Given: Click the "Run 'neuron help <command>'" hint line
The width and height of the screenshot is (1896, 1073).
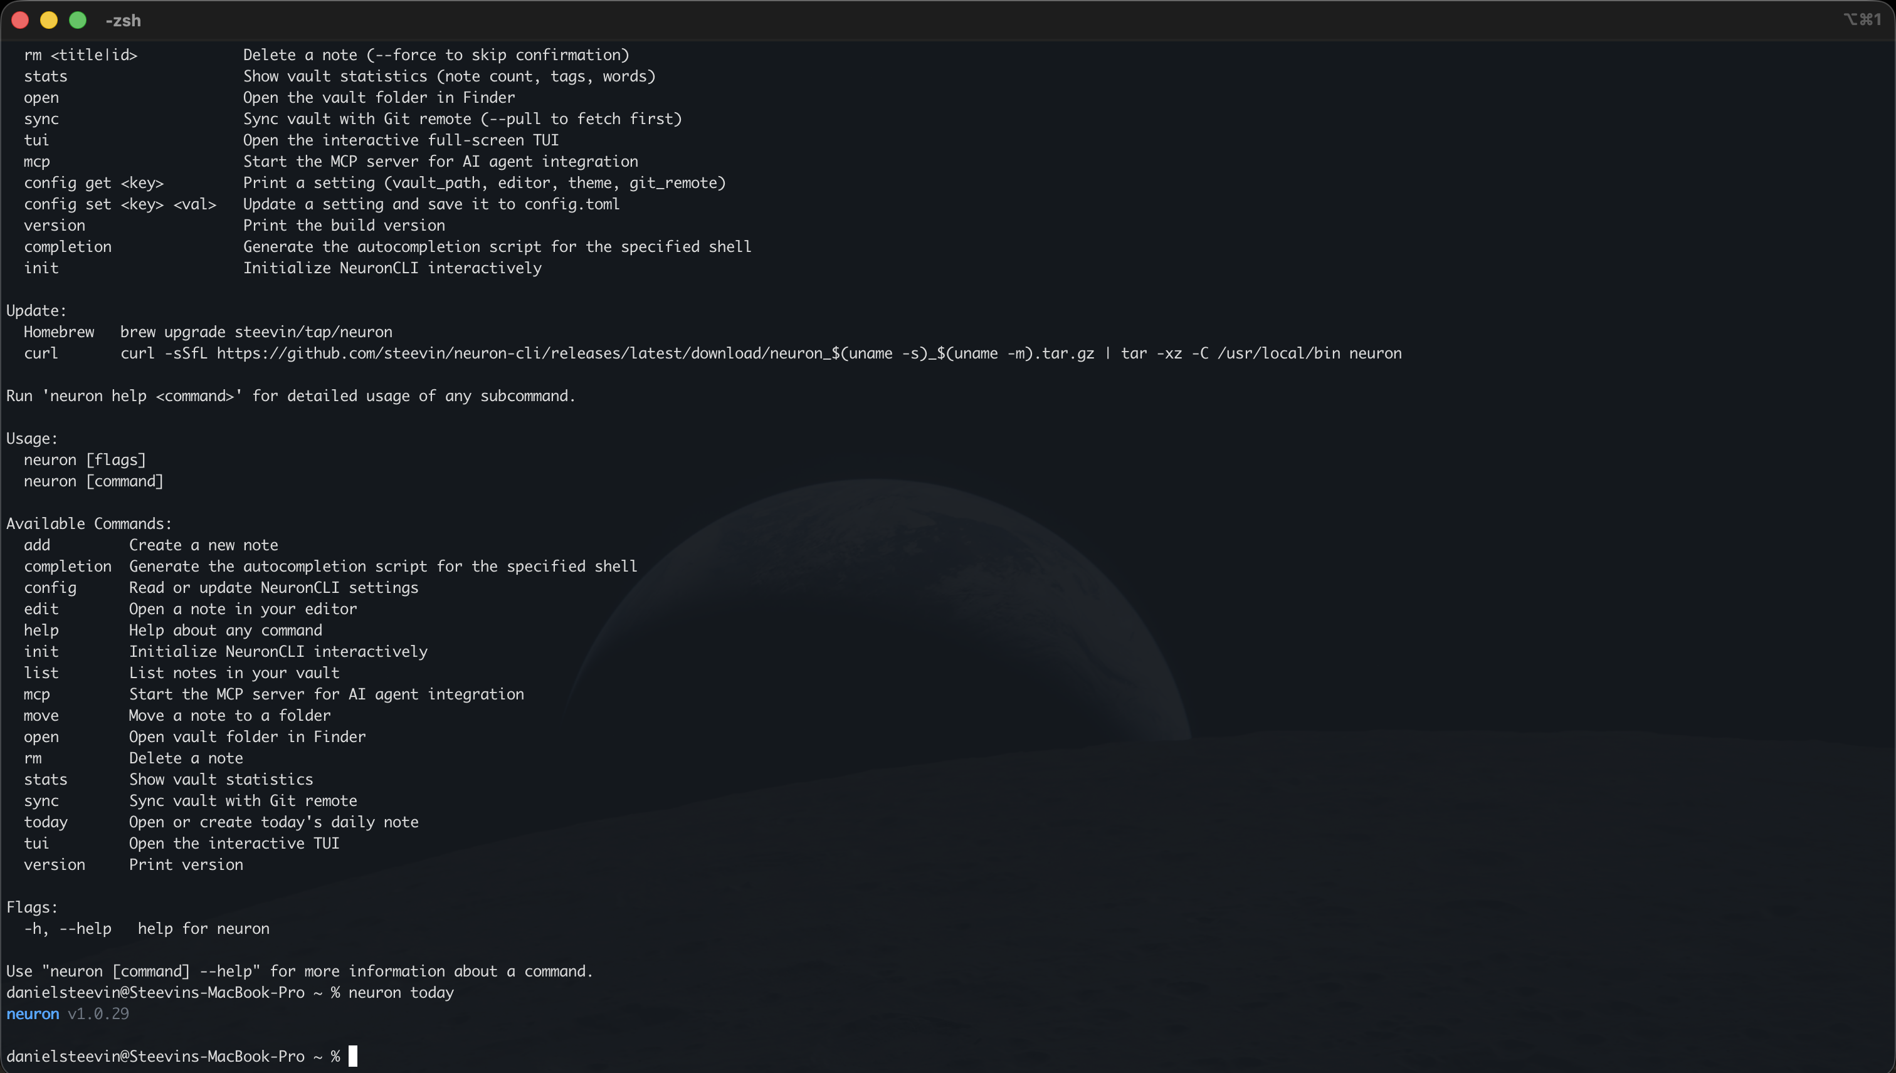Looking at the screenshot, I should tap(290, 397).
